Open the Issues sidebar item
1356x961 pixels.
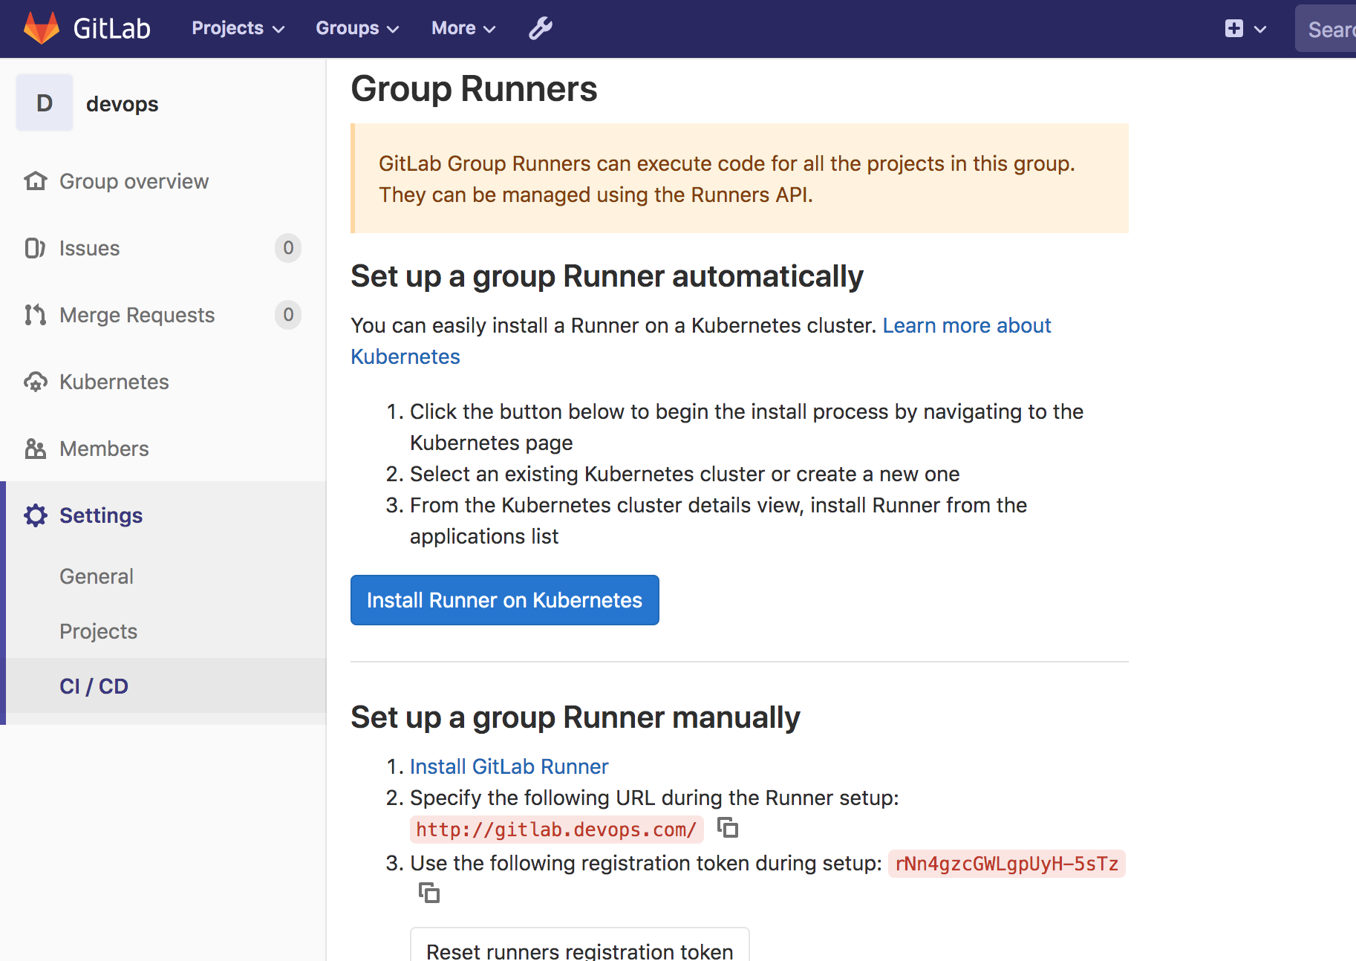pos(89,248)
